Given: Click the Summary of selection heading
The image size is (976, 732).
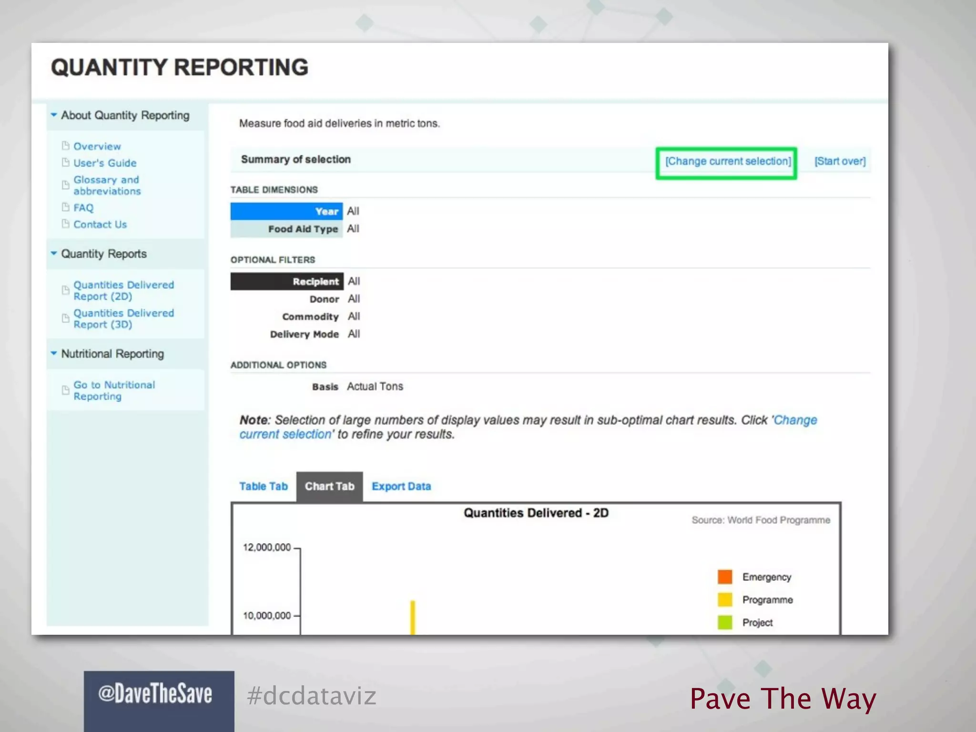Looking at the screenshot, I should [x=295, y=160].
